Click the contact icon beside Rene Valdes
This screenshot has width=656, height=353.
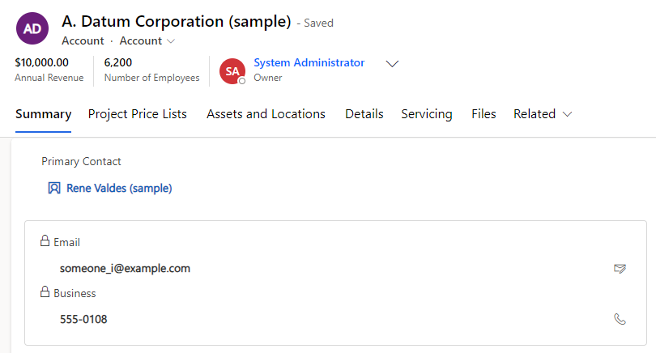(x=54, y=188)
